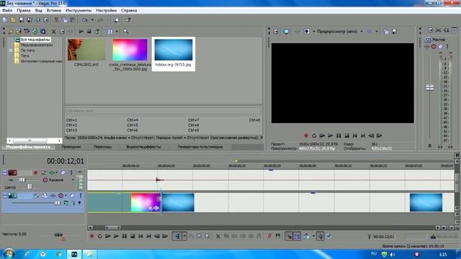Solo the video track

pos(80,196)
